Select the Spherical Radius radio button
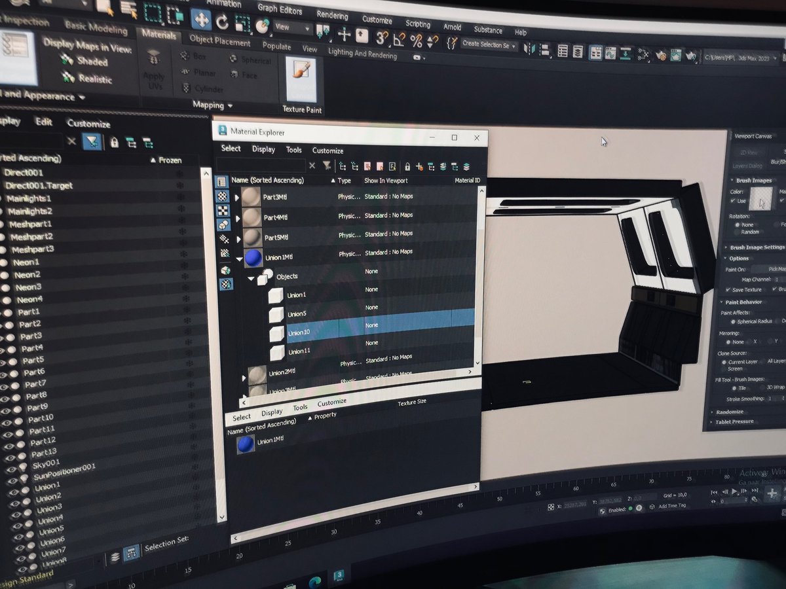This screenshot has height=589, width=786. click(733, 321)
